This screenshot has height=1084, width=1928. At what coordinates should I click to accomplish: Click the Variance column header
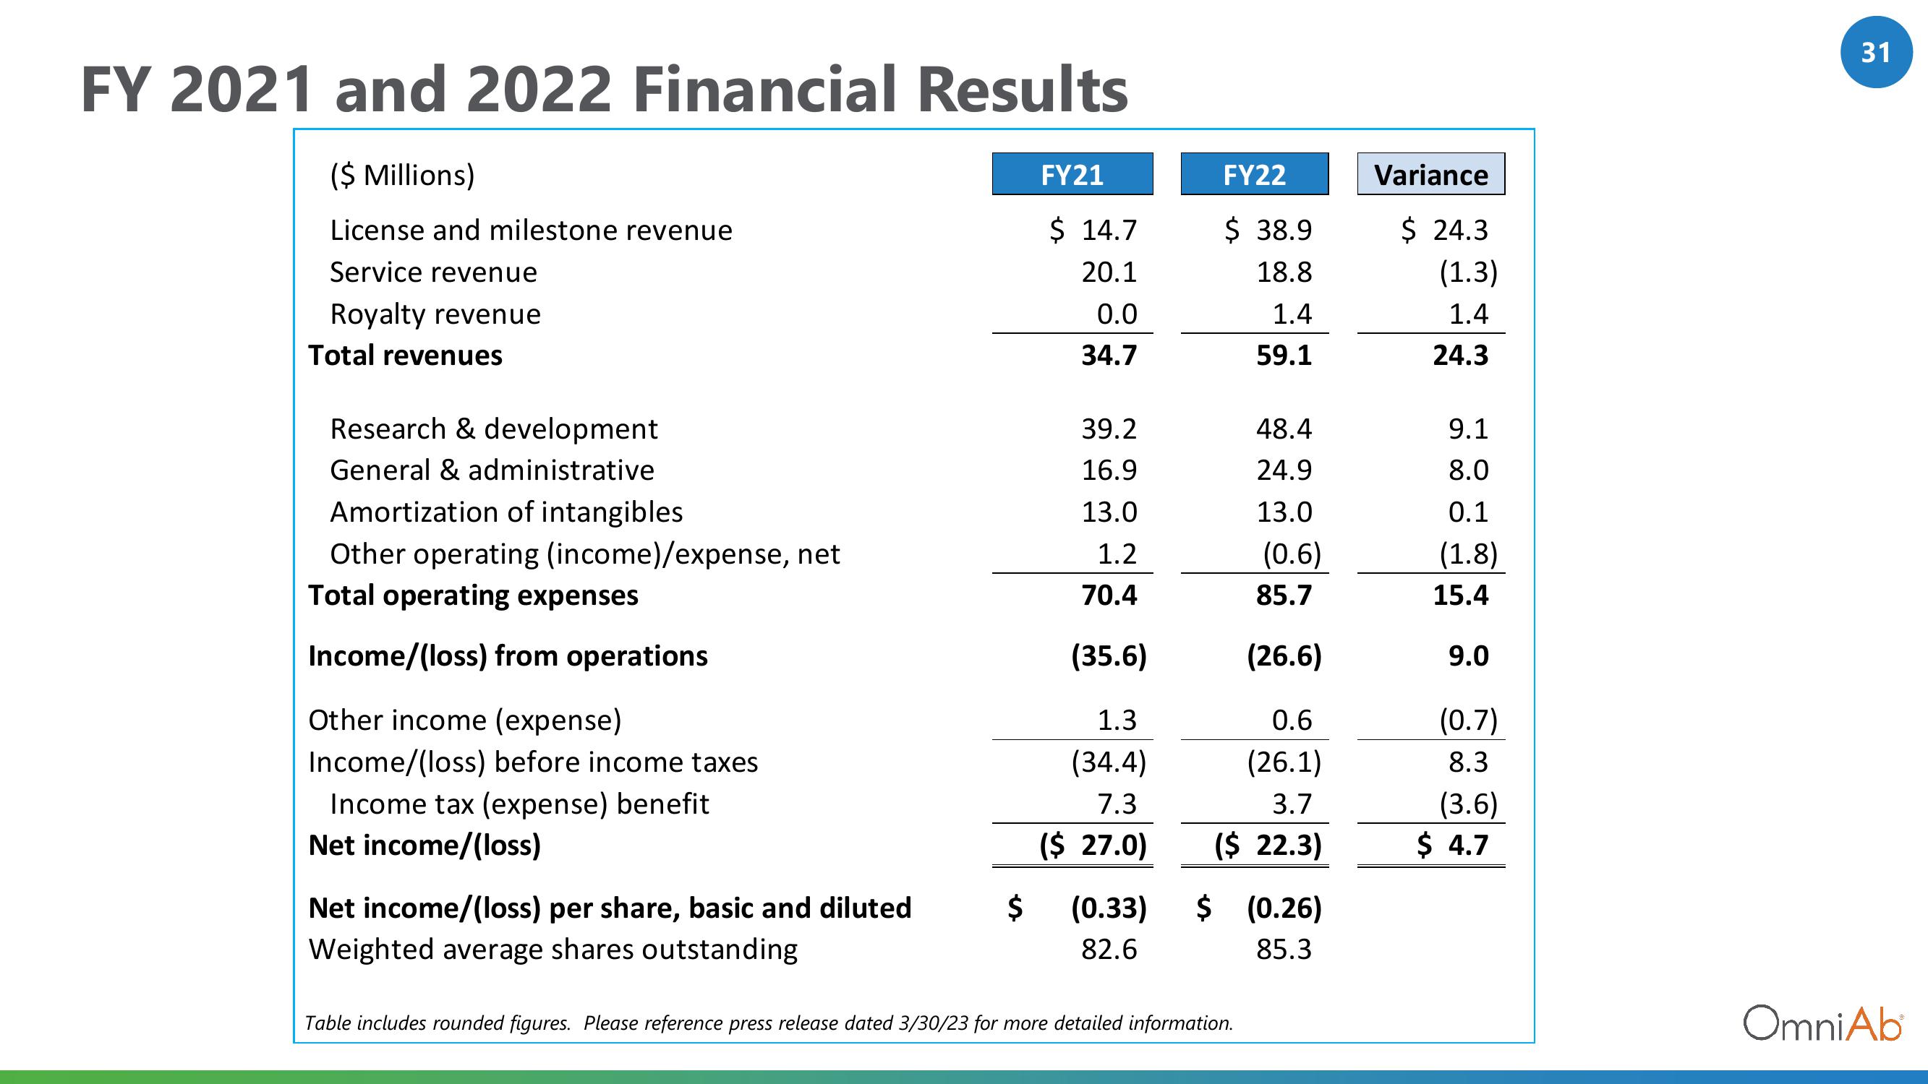(1428, 175)
